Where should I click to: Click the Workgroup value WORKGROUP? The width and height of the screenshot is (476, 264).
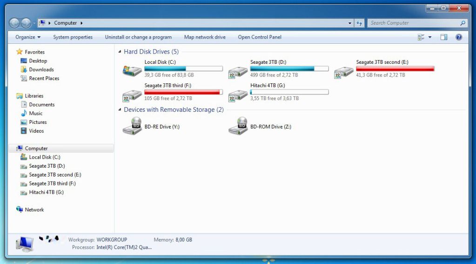pyautogui.click(x=112, y=240)
